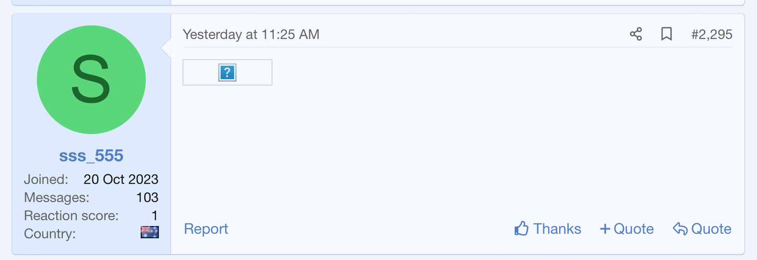Click the Country label in user info
Image resolution: width=757 pixels, height=260 pixels.
pos(50,234)
